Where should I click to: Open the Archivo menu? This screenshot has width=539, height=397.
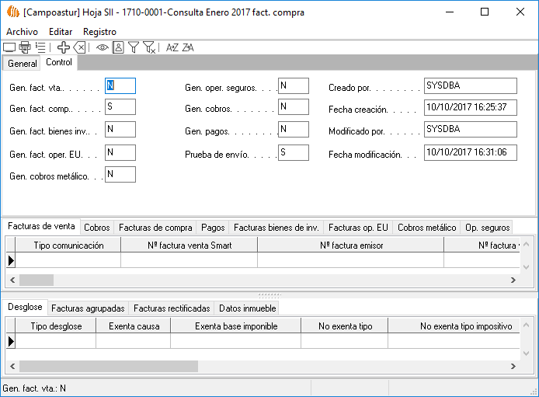[22, 32]
